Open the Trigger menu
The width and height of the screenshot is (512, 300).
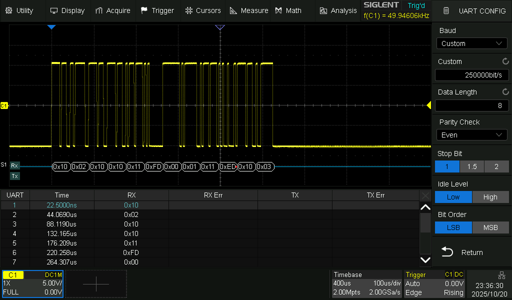tap(157, 10)
